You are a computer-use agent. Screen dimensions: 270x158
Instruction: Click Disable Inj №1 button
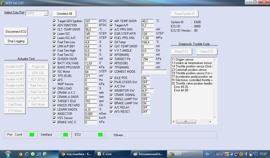click(x=15, y=67)
